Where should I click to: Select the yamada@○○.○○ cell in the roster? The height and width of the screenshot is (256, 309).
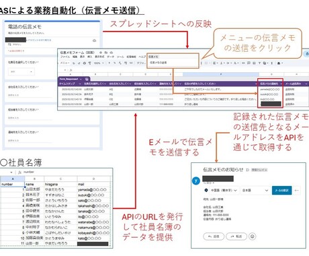pos(93,190)
